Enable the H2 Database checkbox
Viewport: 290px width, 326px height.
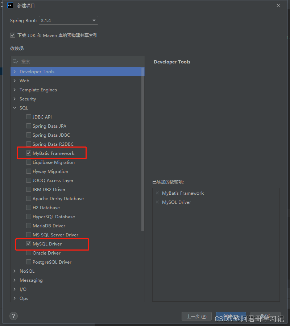click(29, 207)
